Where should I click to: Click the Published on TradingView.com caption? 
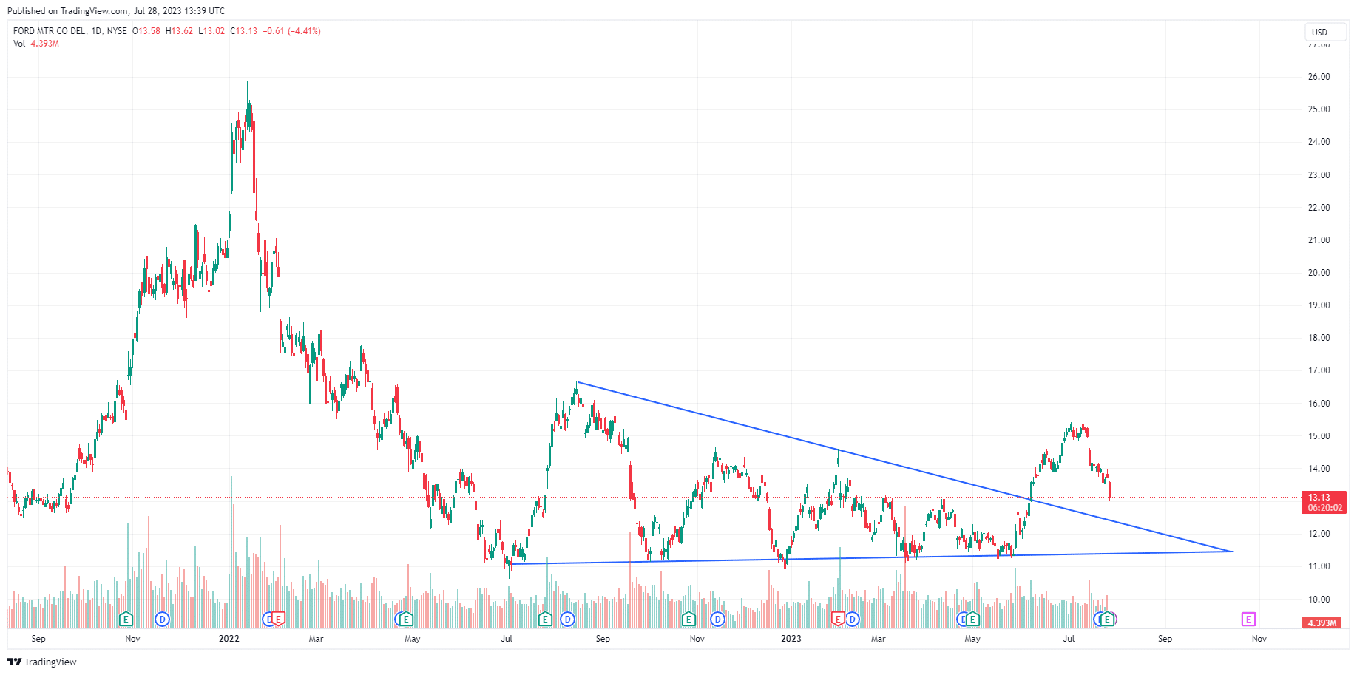tap(116, 11)
